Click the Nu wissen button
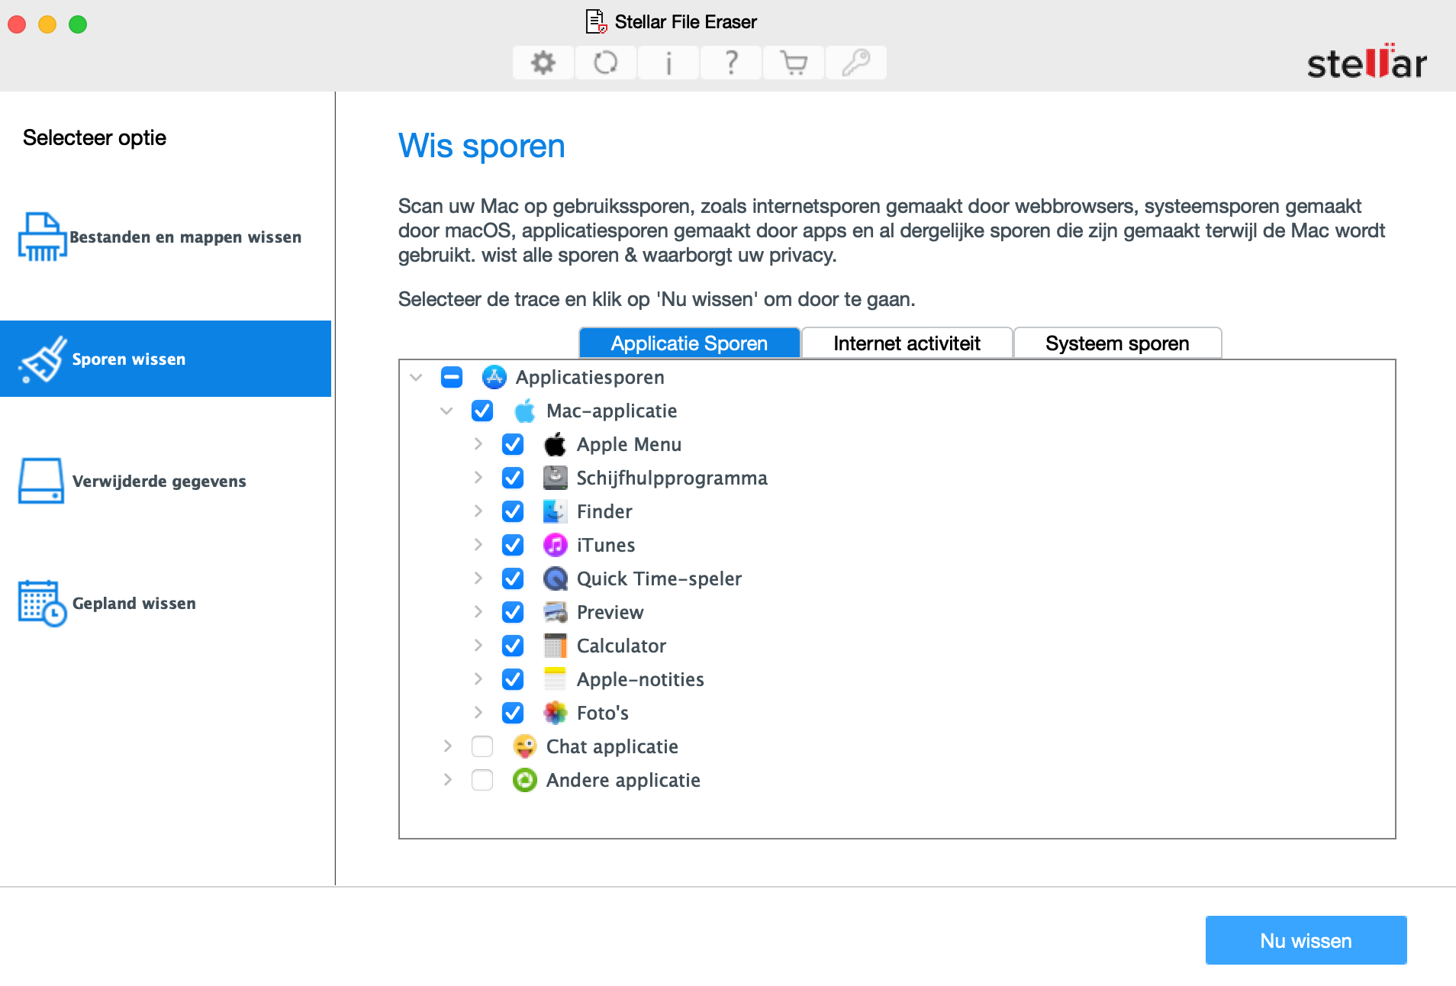The image size is (1456, 986). pyautogui.click(x=1306, y=940)
